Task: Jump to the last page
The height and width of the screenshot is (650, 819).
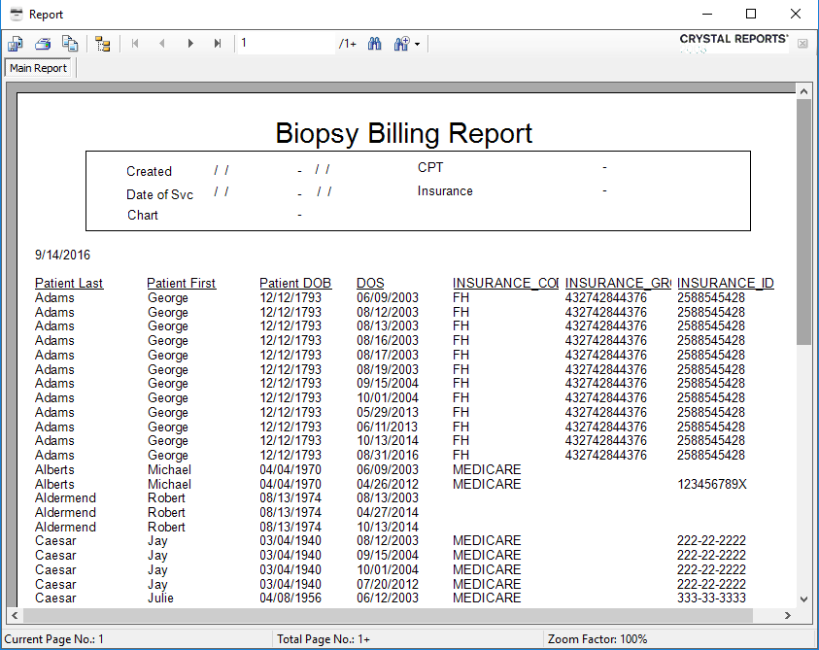Action: (x=218, y=44)
